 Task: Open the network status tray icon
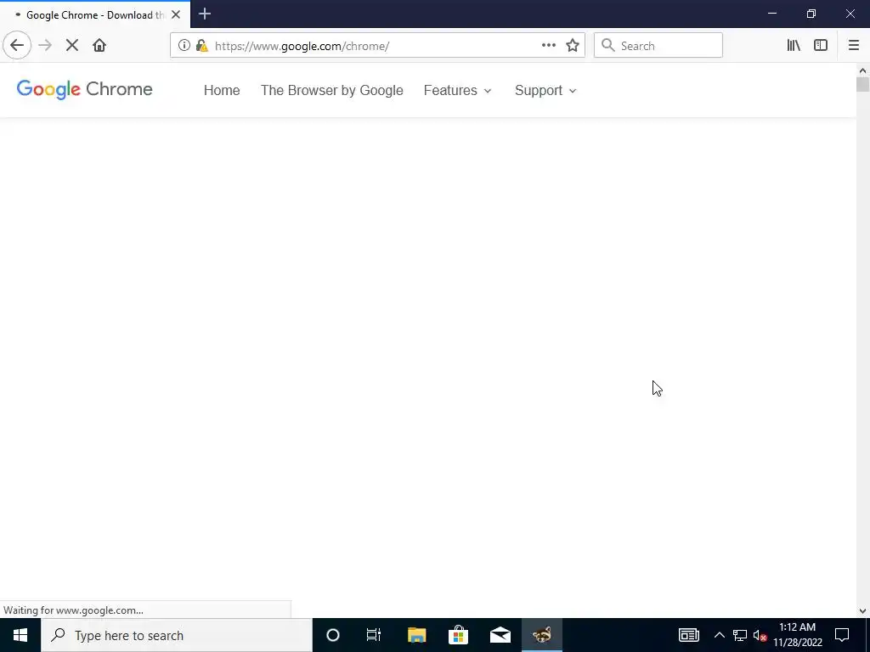point(740,635)
